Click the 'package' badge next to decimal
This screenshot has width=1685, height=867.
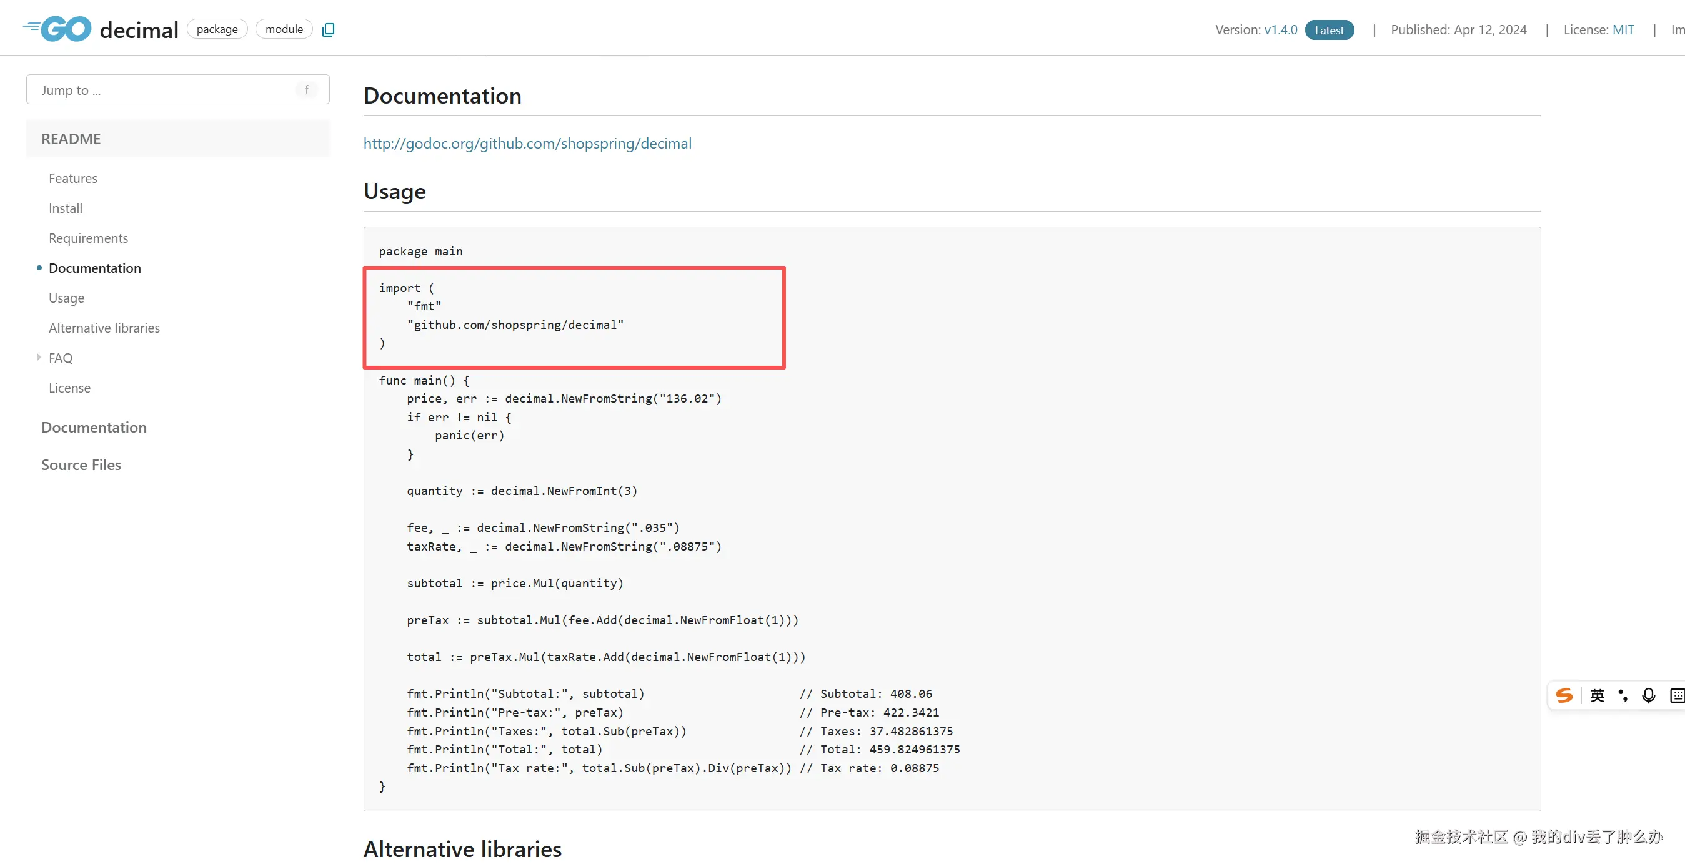(x=217, y=29)
